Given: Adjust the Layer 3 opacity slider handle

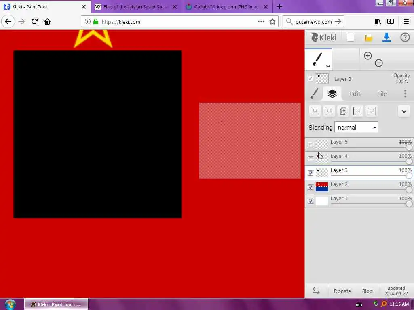Looking at the screenshot, I should pos(409,176).
